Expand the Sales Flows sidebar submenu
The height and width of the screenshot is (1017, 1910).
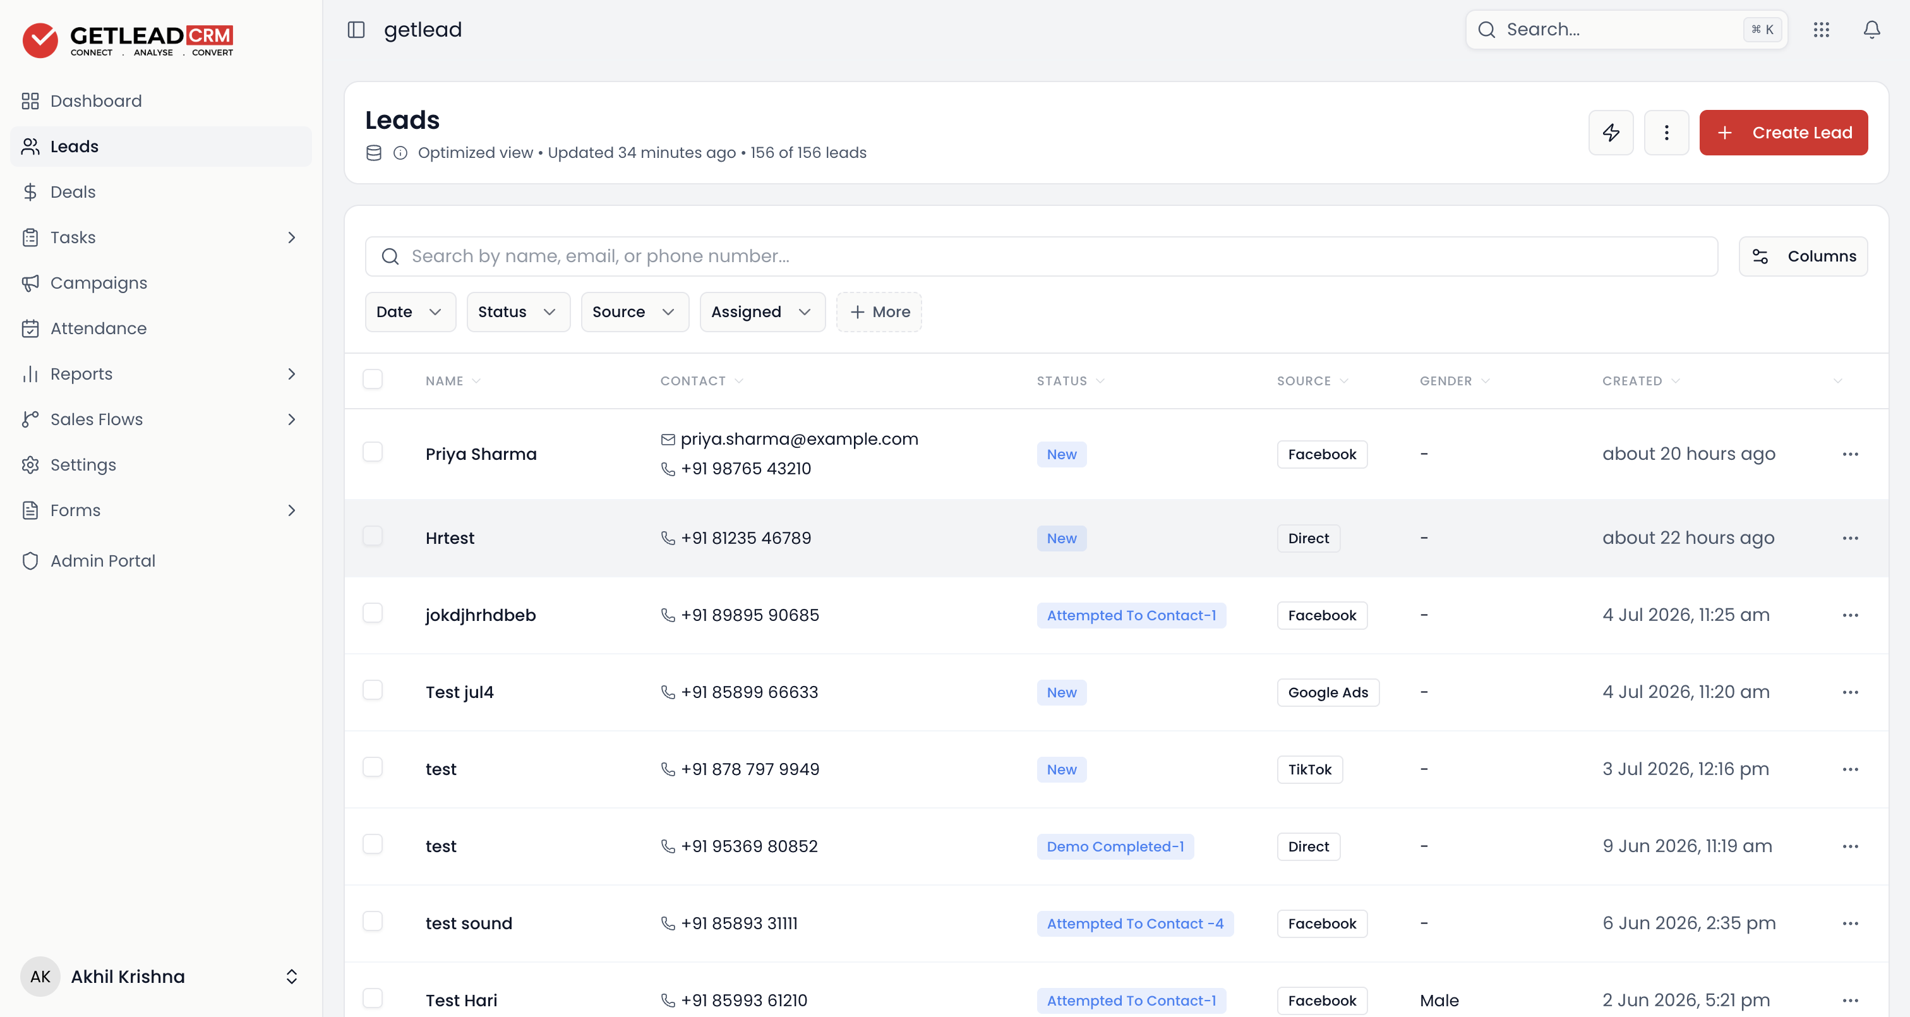(x=291, y=419)
